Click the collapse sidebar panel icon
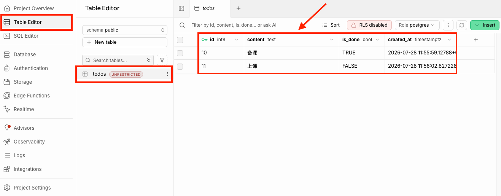This screenshot has height=196, width=501. pos(181,8)
